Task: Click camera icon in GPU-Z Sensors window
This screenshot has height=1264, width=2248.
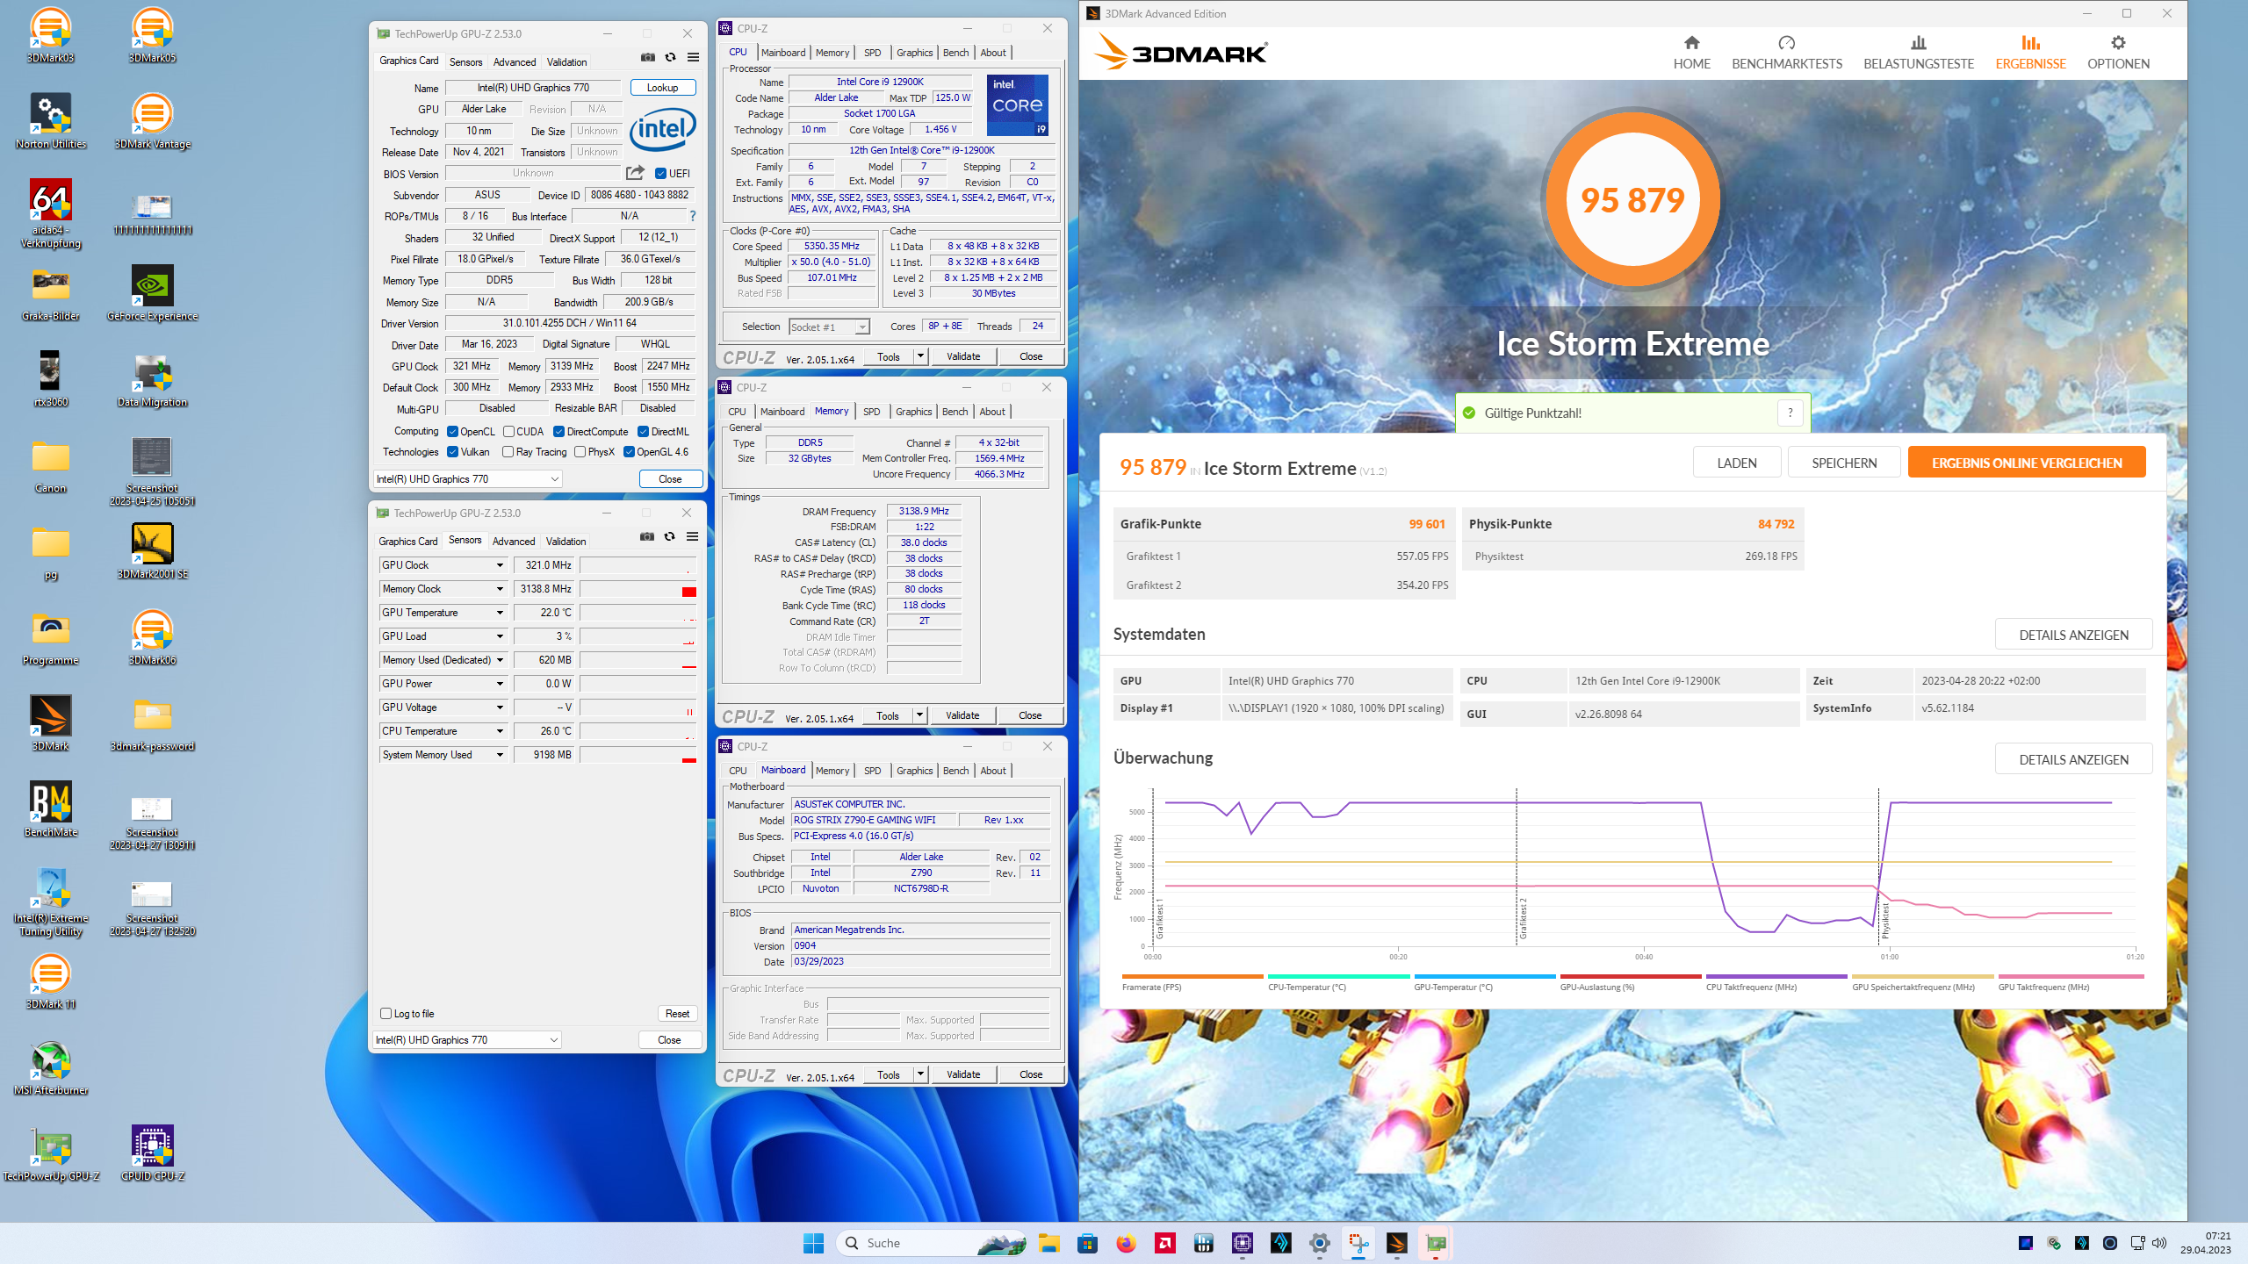Action: point(646,537)
